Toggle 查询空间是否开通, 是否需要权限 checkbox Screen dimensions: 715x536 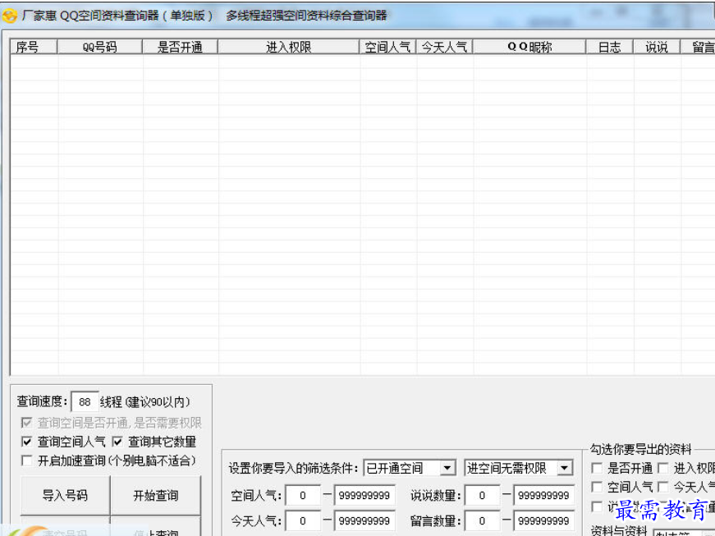26,423
